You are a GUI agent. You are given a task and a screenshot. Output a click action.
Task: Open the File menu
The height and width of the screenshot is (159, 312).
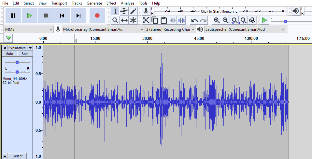5,3
